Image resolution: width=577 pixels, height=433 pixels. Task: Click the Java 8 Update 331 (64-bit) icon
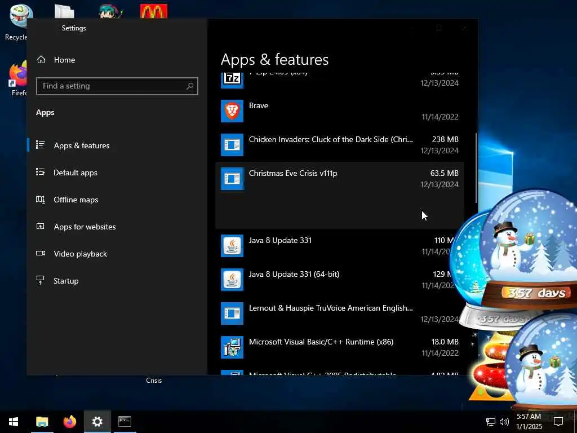click(232, 280)
